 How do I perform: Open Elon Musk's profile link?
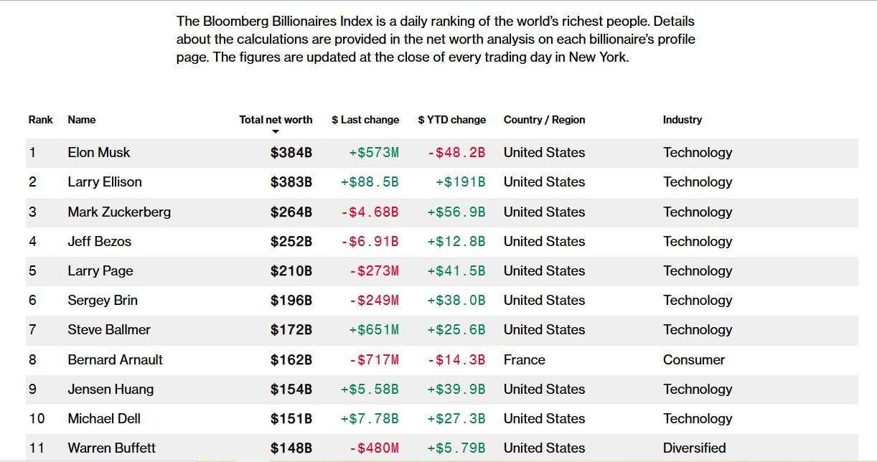point(99,153)
